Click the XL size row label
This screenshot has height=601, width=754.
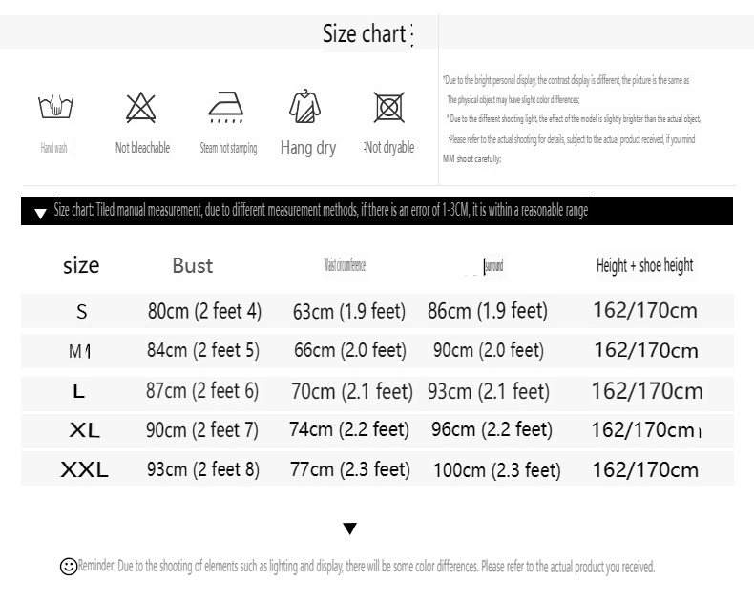click(84, 430)
